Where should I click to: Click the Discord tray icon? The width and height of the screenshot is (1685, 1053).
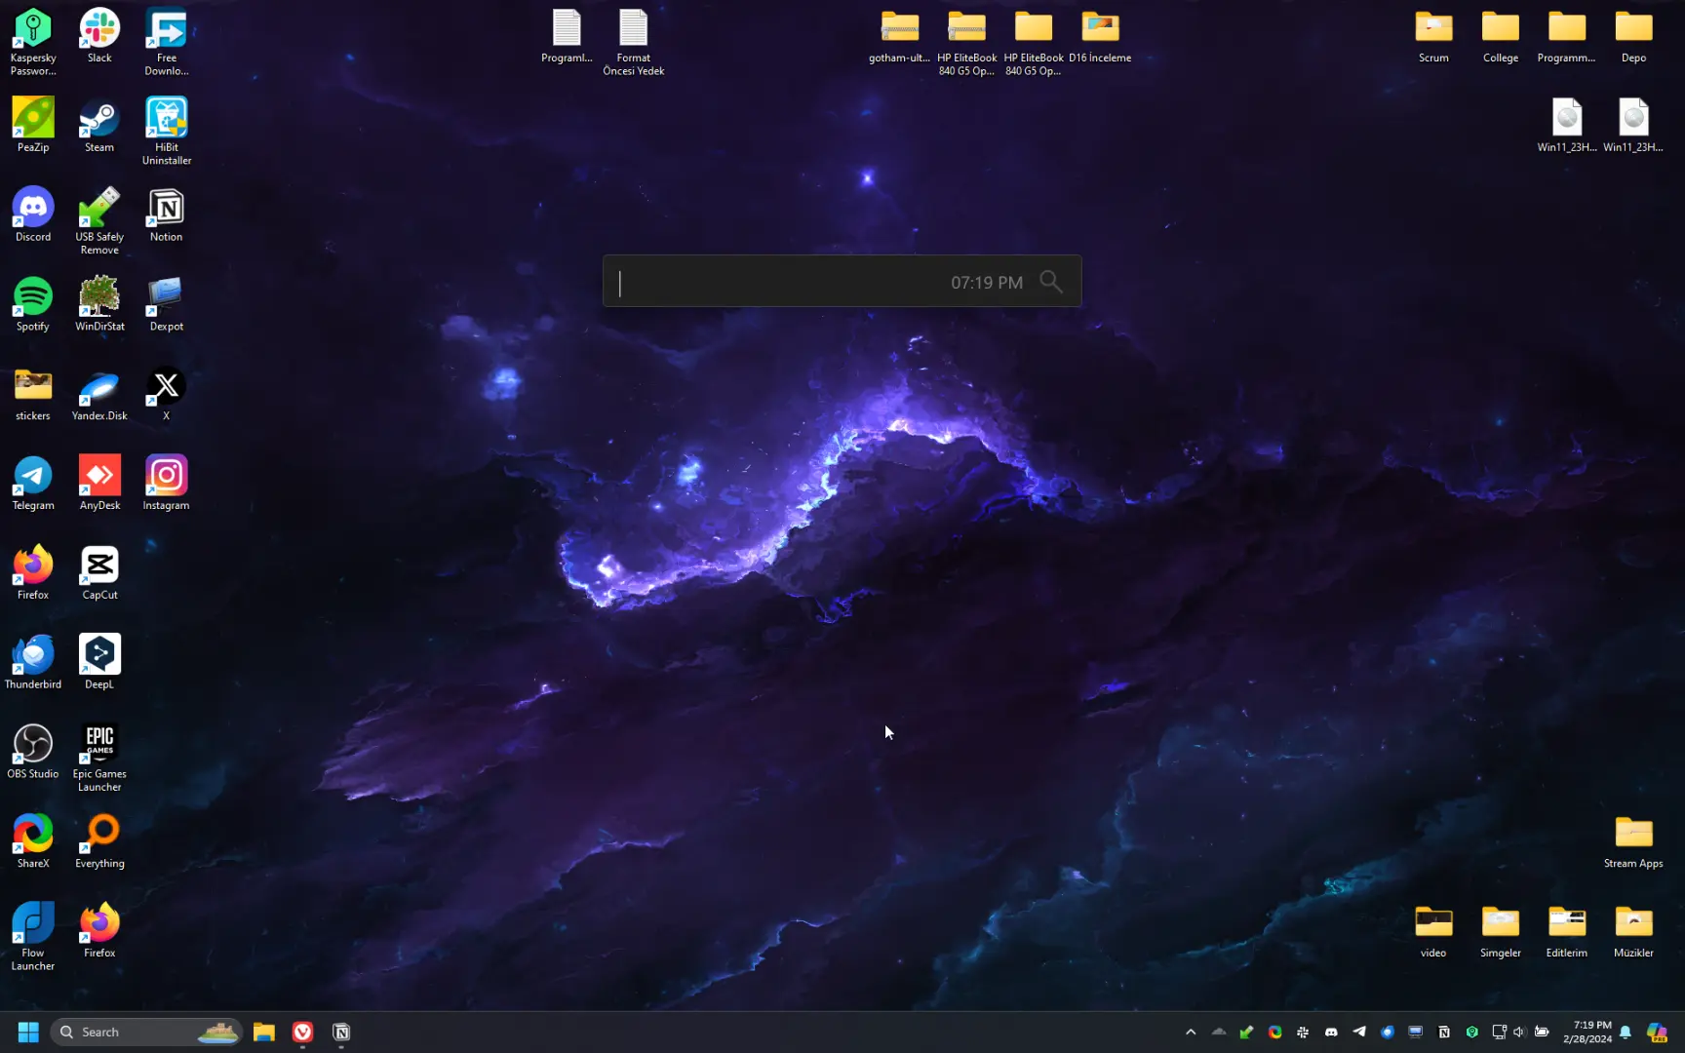(1331, 1032)
